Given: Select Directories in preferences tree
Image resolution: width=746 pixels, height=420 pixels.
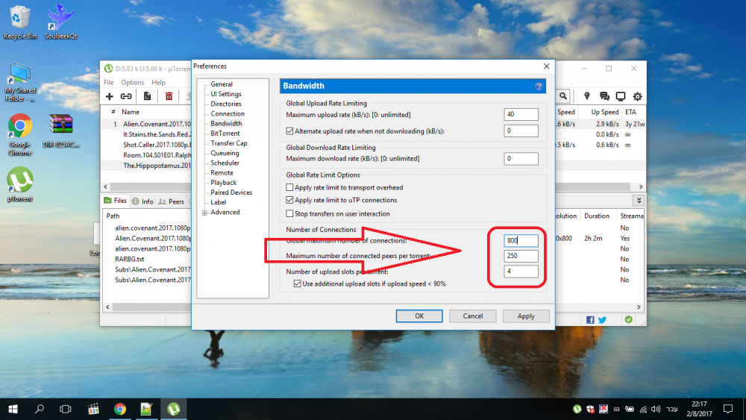Looking at the screenshot, I should click(226, 104).
